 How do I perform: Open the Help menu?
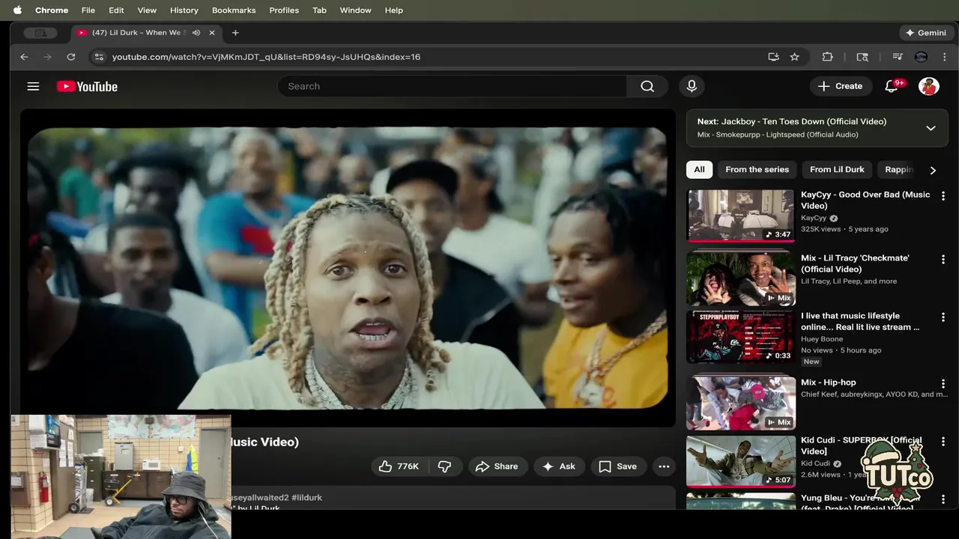click(394, 10)
